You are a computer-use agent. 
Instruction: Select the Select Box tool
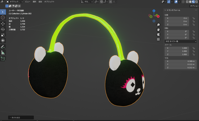pyautogui.click(x=3, y=12)
